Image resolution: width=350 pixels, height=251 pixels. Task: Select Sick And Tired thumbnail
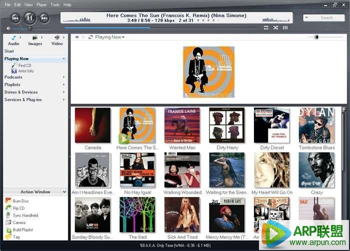pyautogui.click(x=182, y=215)
